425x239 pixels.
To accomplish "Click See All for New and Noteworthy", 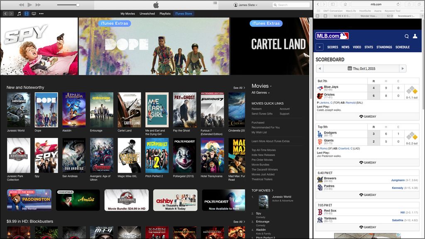I will point(239,88).
